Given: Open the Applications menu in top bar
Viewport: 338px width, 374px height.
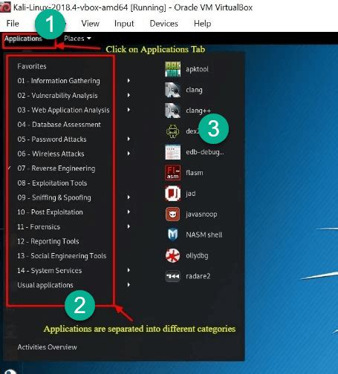Looking at the screenshot, I should (23, 39).
